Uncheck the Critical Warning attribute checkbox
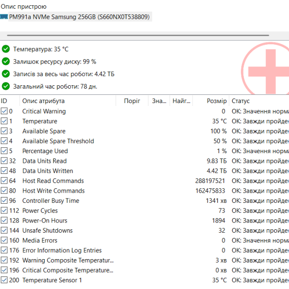Screen dimensions: 289x289 pos(4,111)
